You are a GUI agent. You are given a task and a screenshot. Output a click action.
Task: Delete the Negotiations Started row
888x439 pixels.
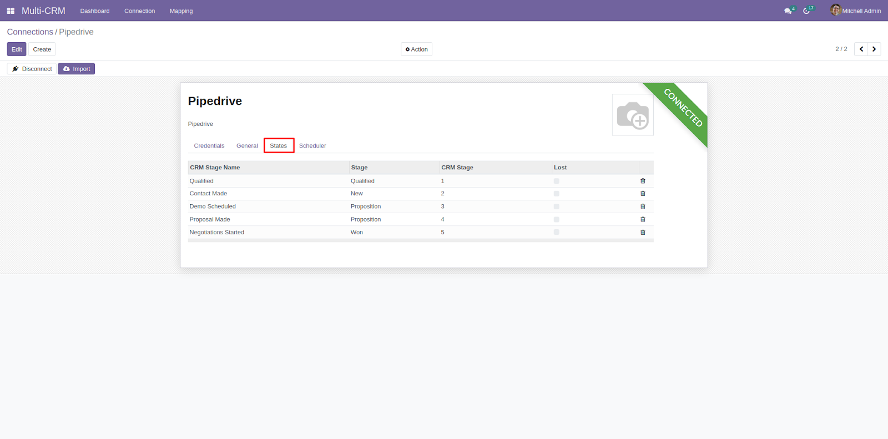(643, 233)
